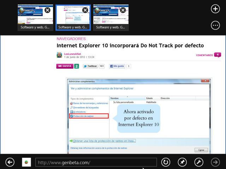This screenshot has height=169, width=226.
Task: Open COMENTARIOS link
Action: pos(204,55)
